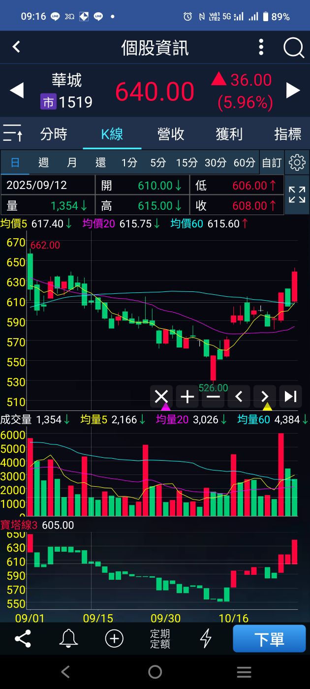The image size is (310, 689).
Task: Tap the 526.00 low price label
Action: pos(213,388)
